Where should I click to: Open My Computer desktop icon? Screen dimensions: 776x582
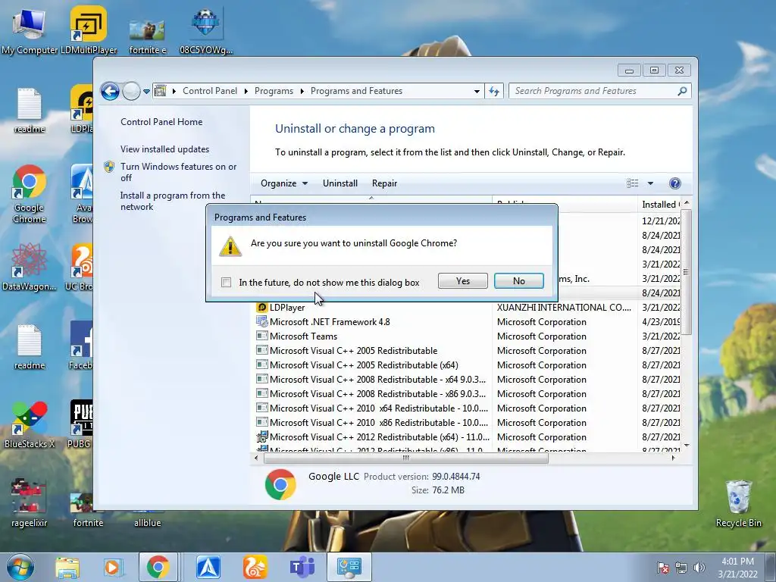[x=30, y=30]
